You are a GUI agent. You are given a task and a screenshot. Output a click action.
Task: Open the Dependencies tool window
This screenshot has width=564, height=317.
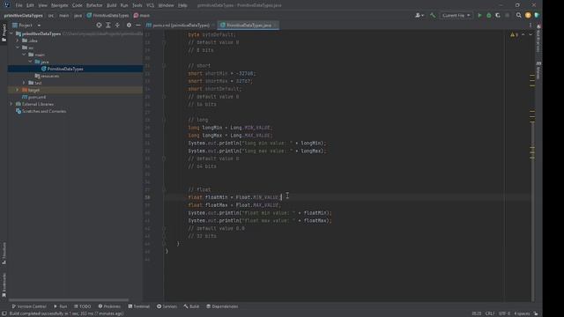click(222, 306)
